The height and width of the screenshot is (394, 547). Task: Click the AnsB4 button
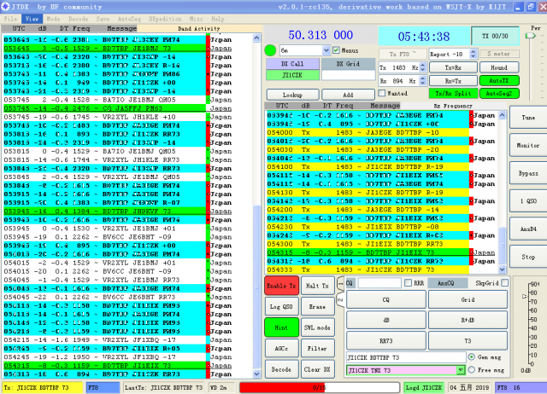pos(528,229)
